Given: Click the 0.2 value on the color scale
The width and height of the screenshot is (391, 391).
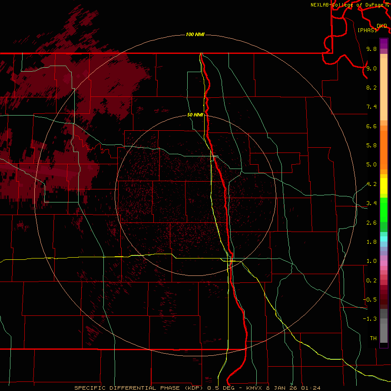Looking at the screenshot, I should [x=371, y=281].
